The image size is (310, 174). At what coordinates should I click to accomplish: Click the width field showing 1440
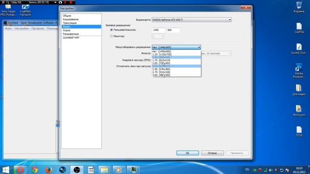158,30
